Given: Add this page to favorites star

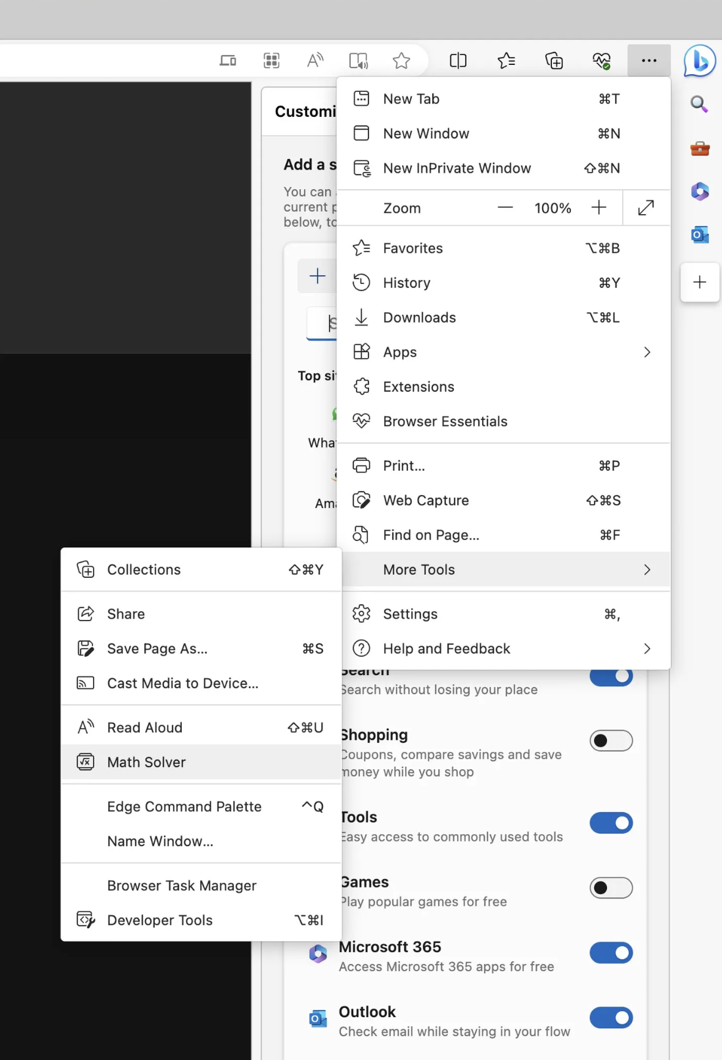Looking at the screenshot, I should pyautogui.click(x=401, y=61).
